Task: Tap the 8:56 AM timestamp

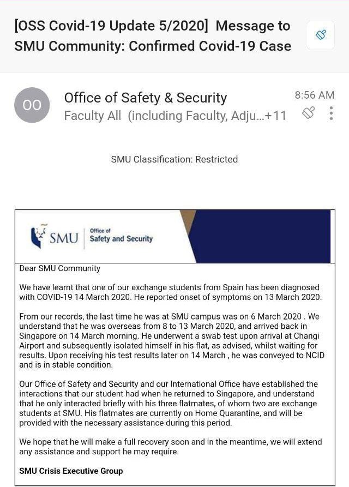Action: click(x=314, y=95)
